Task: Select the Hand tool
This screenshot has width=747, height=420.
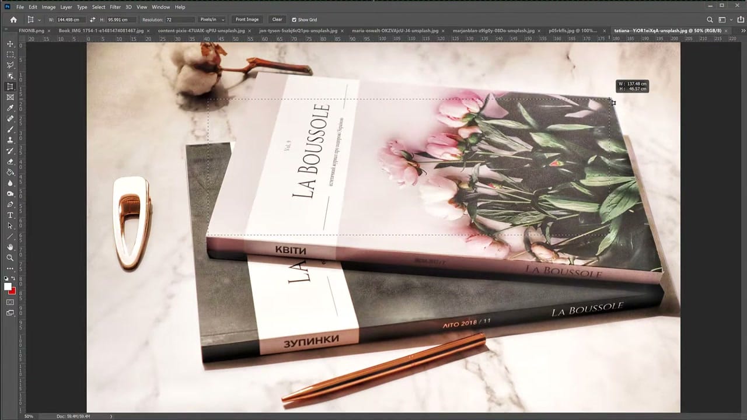Action: pos(10,247)
